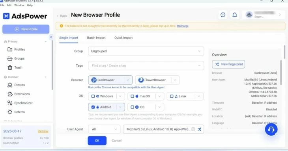Expand the FlowerBrowser version dropdown arrow
This screenshot has width=288, height=151.
tap(175, 80)
